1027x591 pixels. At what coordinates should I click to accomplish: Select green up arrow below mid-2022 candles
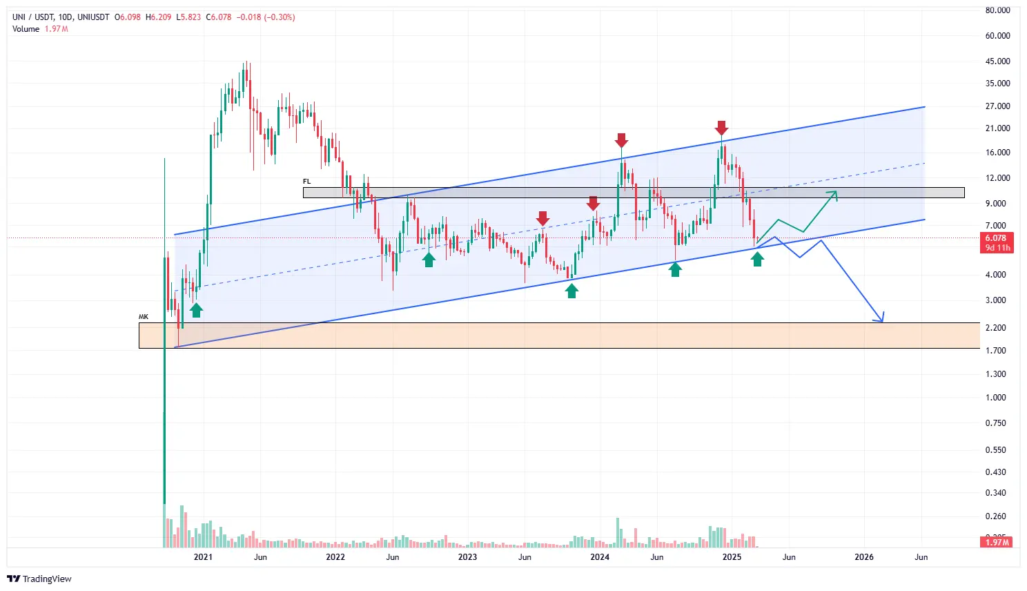pos(429,260)
